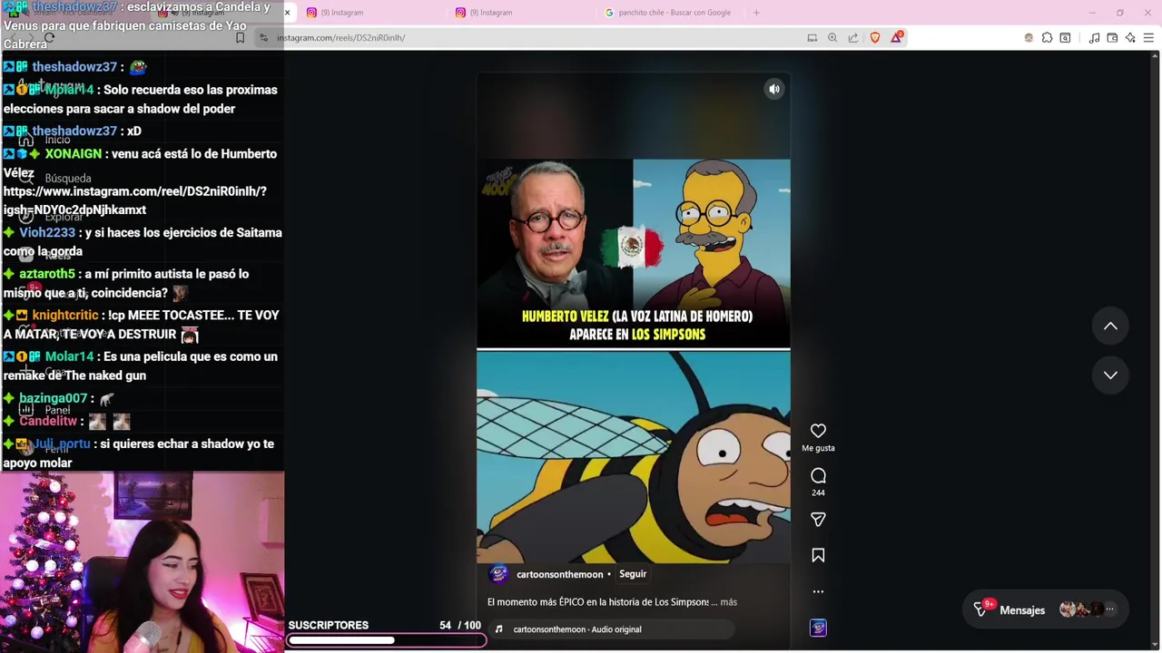Close the current browser tab
The image size is (1162, 653).
pyautogui.click(x=287, y=13)
